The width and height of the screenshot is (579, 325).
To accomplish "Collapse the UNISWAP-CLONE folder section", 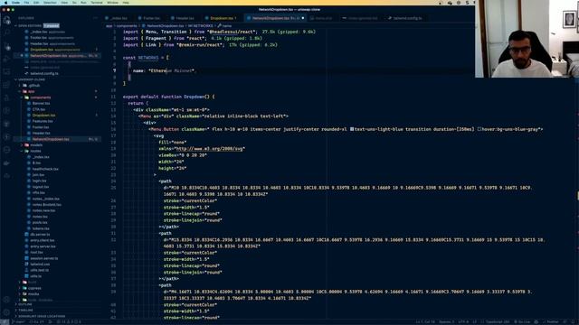I will tap(32, 79).
